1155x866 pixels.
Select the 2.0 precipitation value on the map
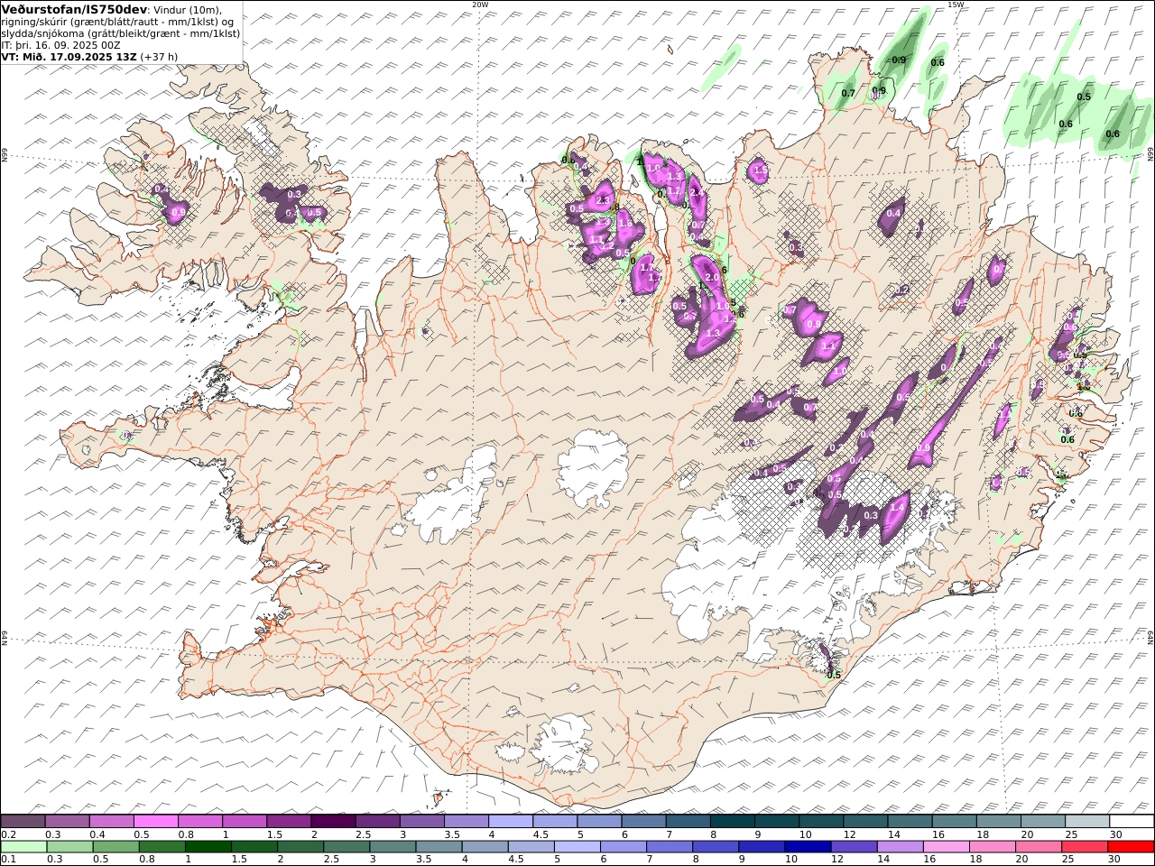711,278
